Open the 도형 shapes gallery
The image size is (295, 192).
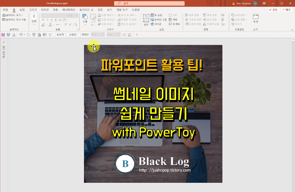coord(85,20)
